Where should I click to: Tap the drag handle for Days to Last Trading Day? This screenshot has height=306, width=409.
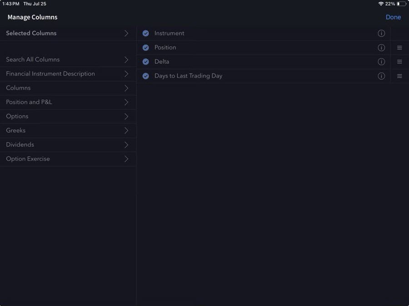click(399, 76)
